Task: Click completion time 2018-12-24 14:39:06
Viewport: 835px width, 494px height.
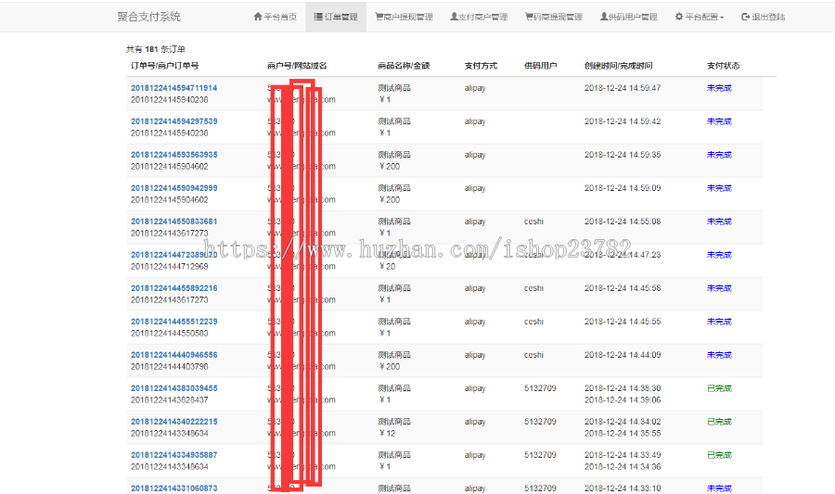Action: 623,399
